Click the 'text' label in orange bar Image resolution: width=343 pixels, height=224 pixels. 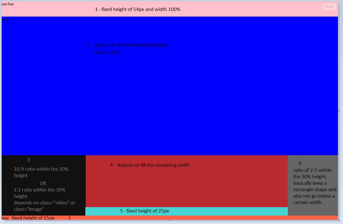[5, 218]
